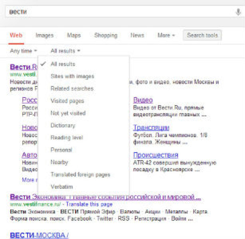Click Translate this page link

pos(89,204)
